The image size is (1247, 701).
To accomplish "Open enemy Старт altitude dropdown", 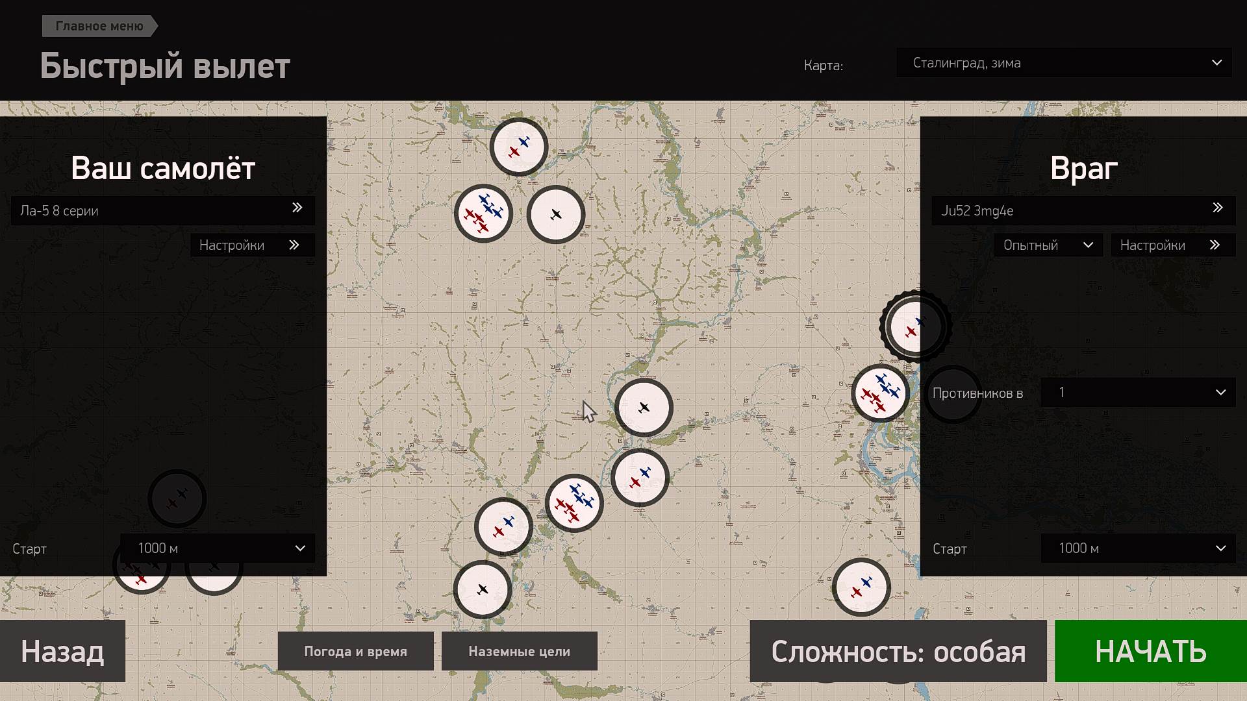I will (x=1138, y=548).
